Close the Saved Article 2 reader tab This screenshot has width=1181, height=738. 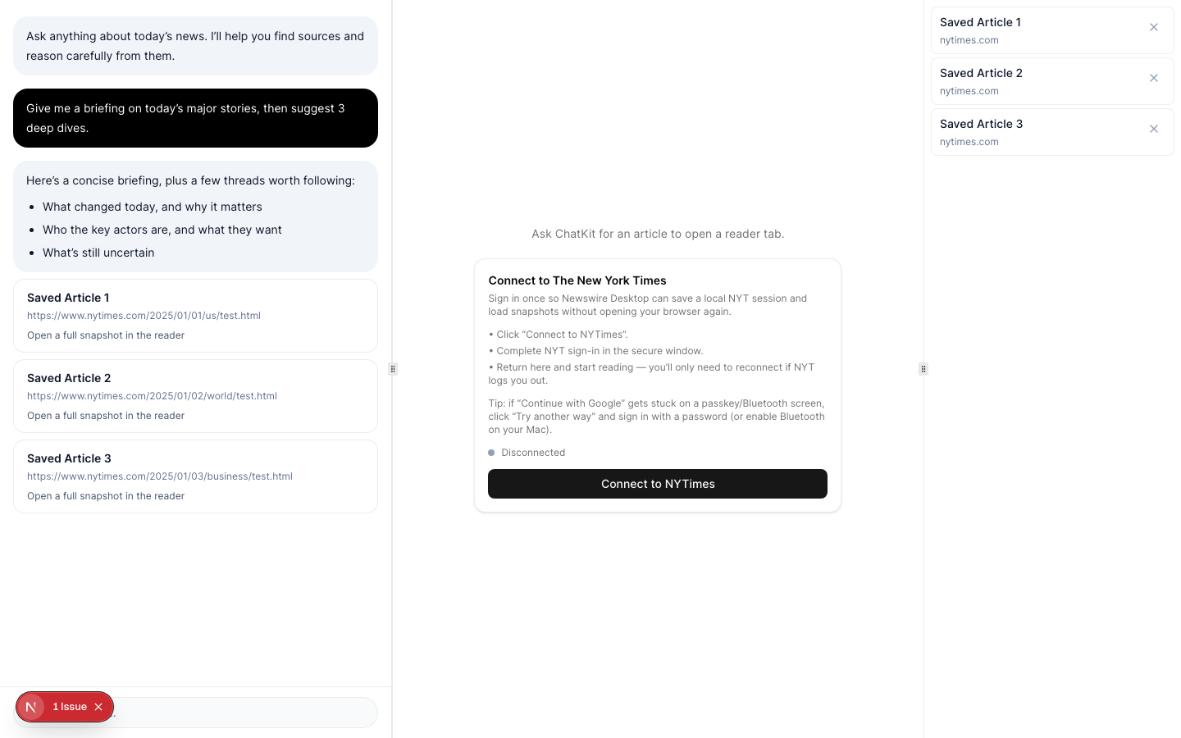[x=1154, y=78]
